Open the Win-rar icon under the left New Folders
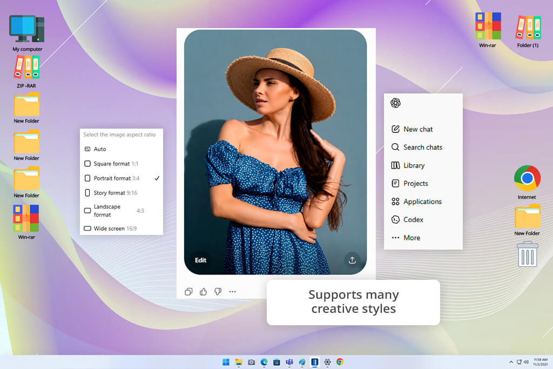553x369 pixels. pos(26,222)
